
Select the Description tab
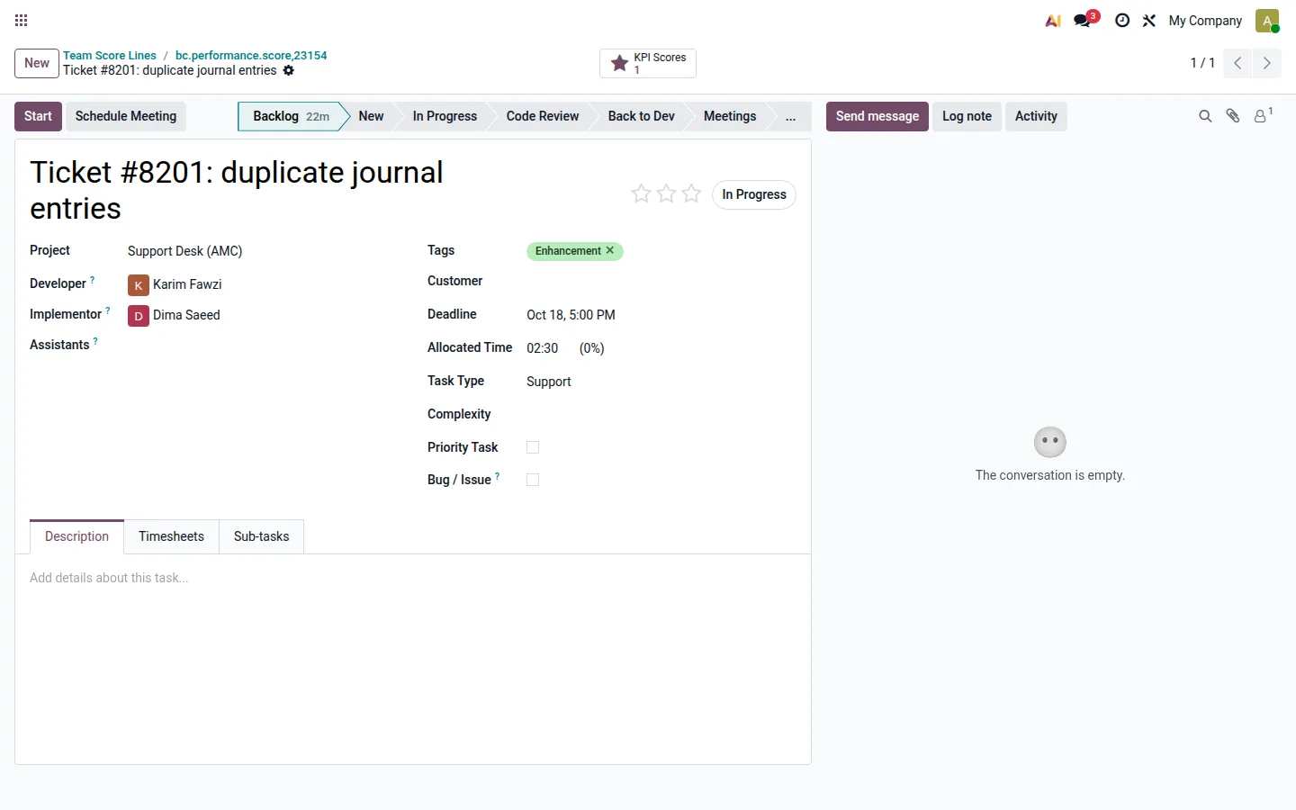(x=76, y=536)
